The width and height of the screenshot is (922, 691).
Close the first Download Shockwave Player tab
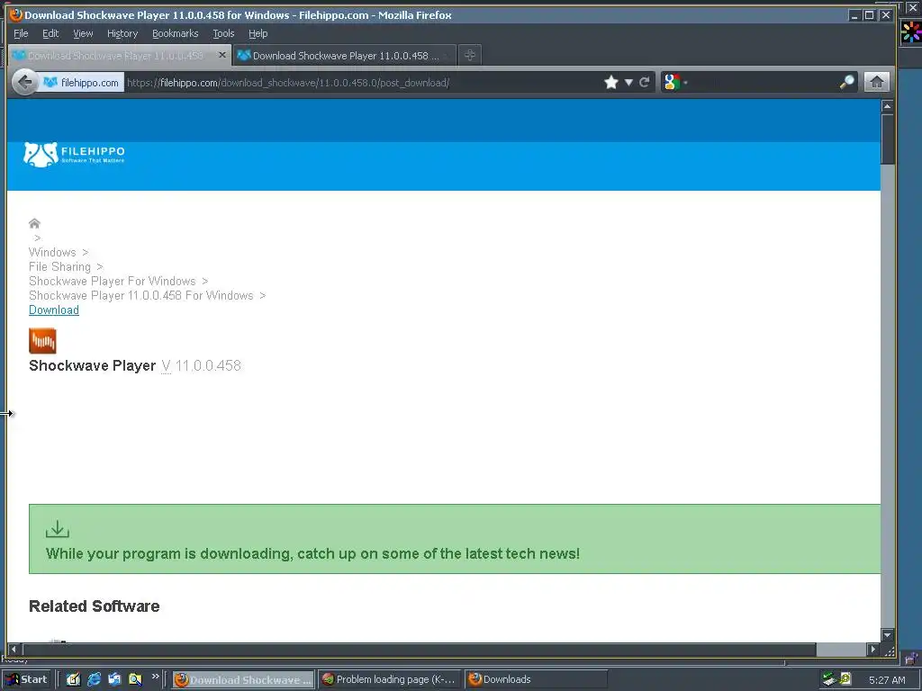[222, 55]
